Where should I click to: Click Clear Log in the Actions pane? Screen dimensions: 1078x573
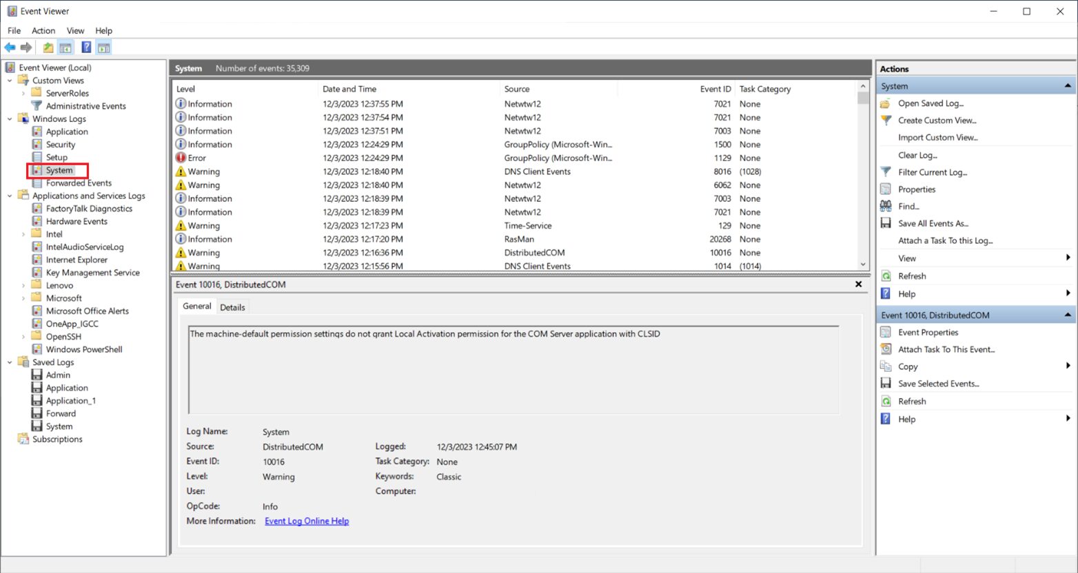[917, 155]
